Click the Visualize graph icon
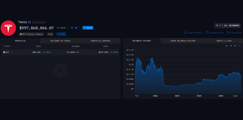This screenshot has width=243, height=120. click(x=228, y=32)
